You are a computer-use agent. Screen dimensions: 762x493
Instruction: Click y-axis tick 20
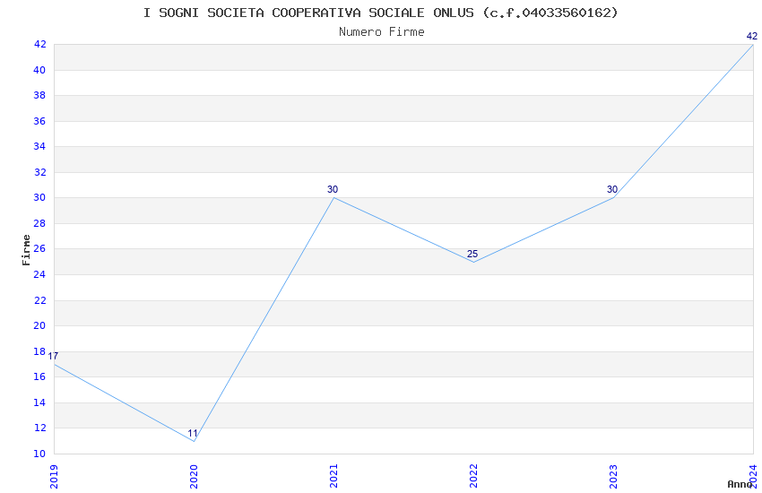(39, 325)
